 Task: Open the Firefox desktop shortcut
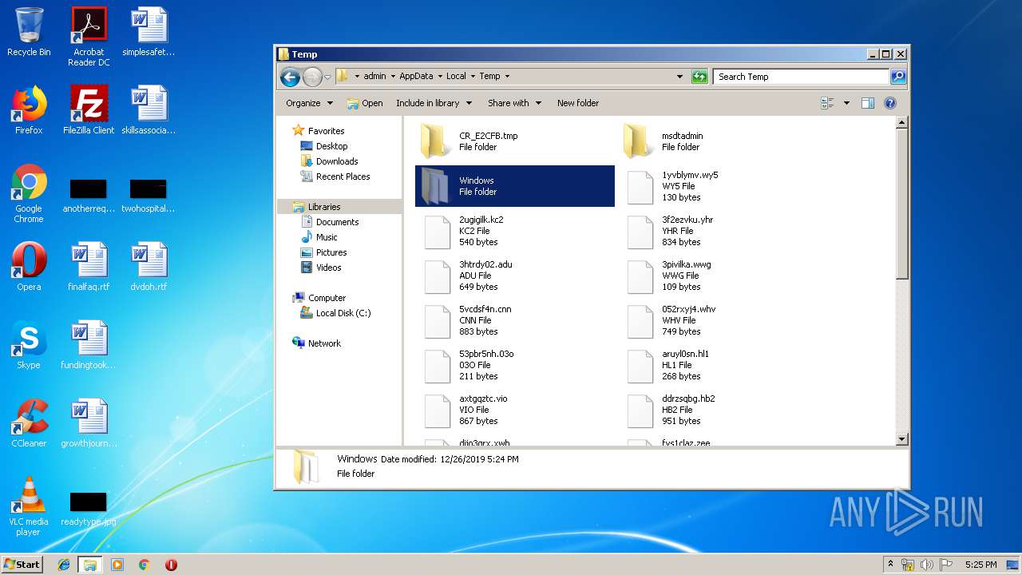point(29,109)
